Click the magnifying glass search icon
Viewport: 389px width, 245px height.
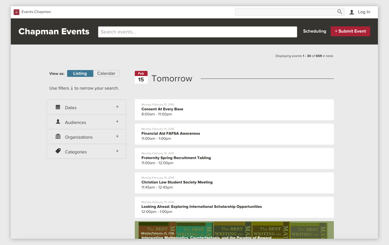pyautogui.click(x=340, y=12)
